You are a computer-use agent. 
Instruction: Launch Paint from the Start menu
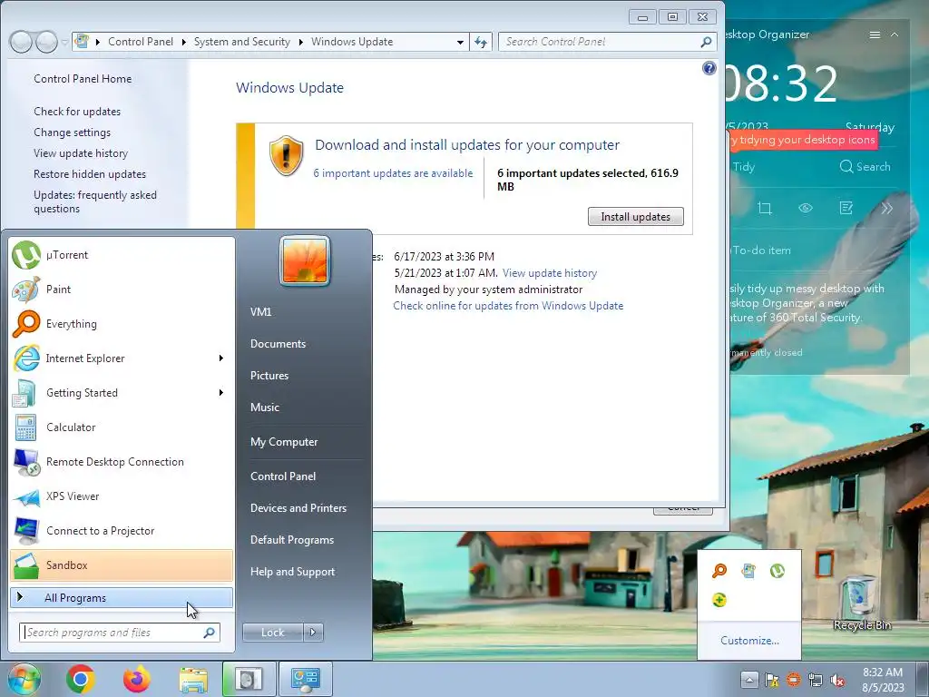(122, 290)
